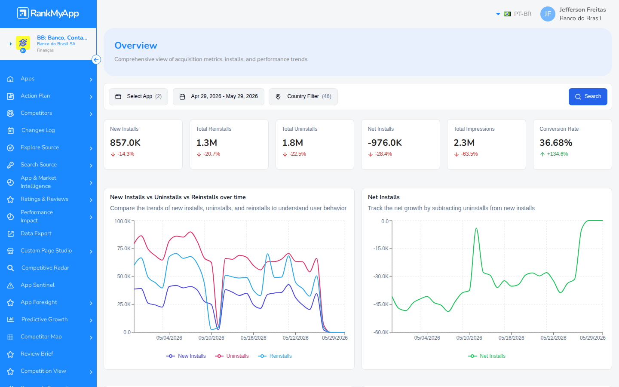Expand the Competitors menu chevron

coord(91,114)
